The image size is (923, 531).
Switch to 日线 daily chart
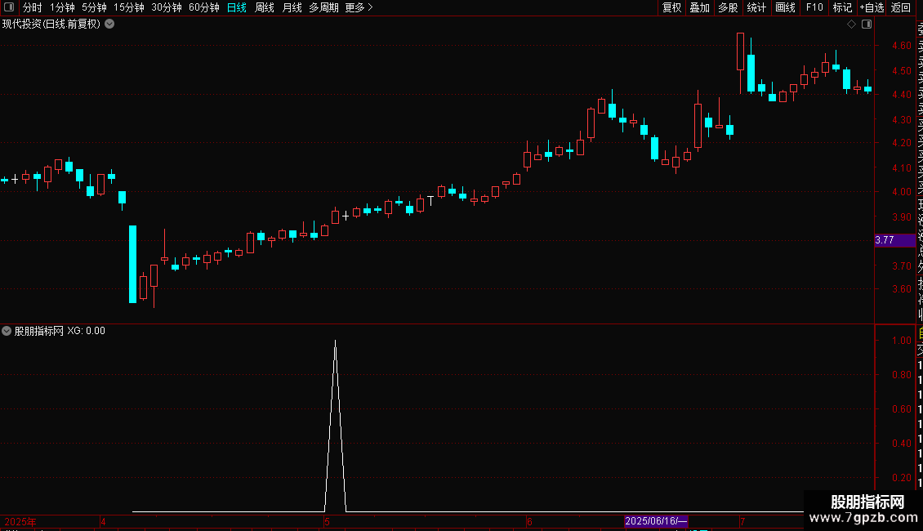237,7
